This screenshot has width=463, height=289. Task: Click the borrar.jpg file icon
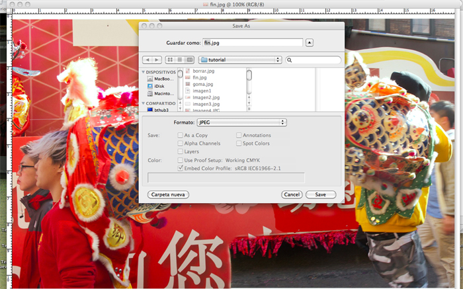187,71
